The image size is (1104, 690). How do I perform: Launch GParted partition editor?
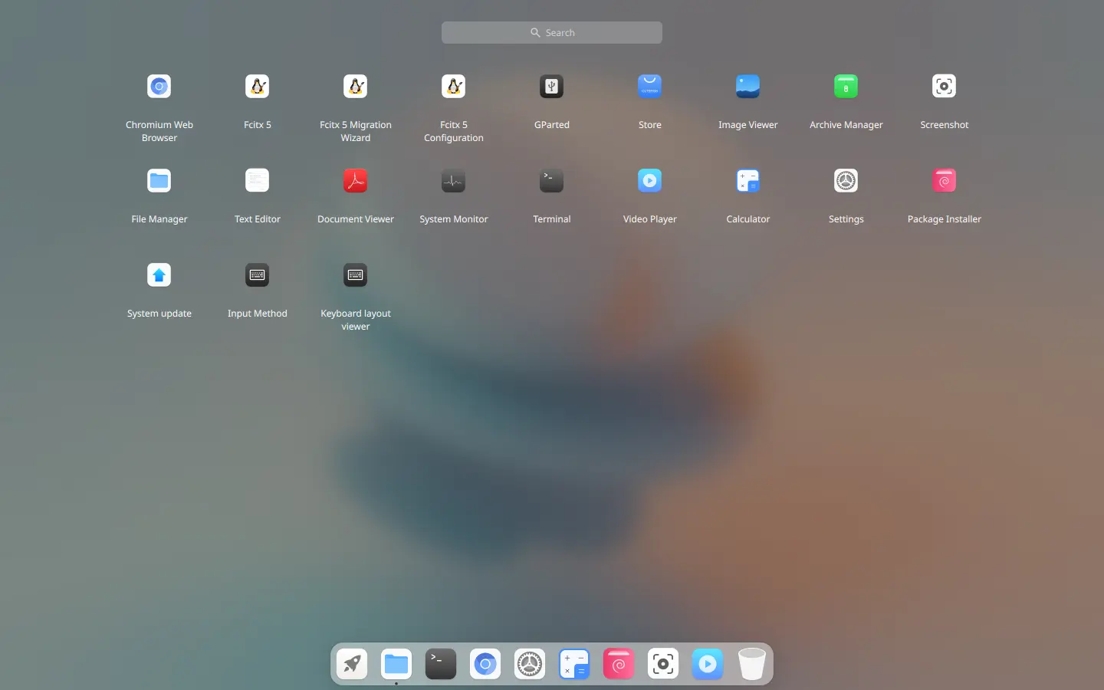pos(551,87)
